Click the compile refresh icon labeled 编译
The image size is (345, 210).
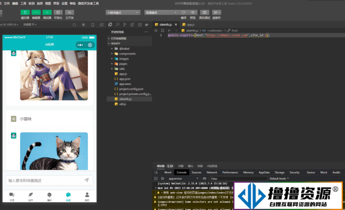pos(184,13)
